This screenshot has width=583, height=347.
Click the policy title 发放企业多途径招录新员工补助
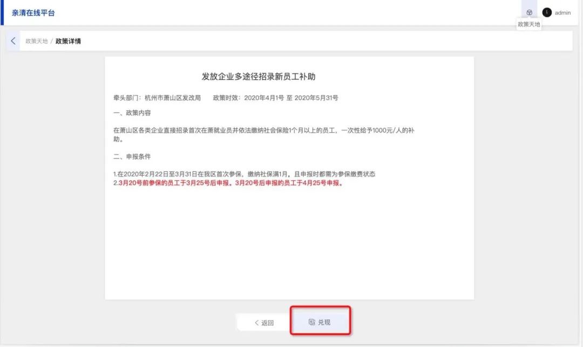click(x=258, y=77)
